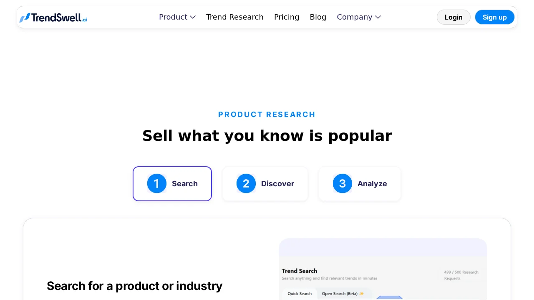Switch to the Quick Search tab

click(300, 293)
